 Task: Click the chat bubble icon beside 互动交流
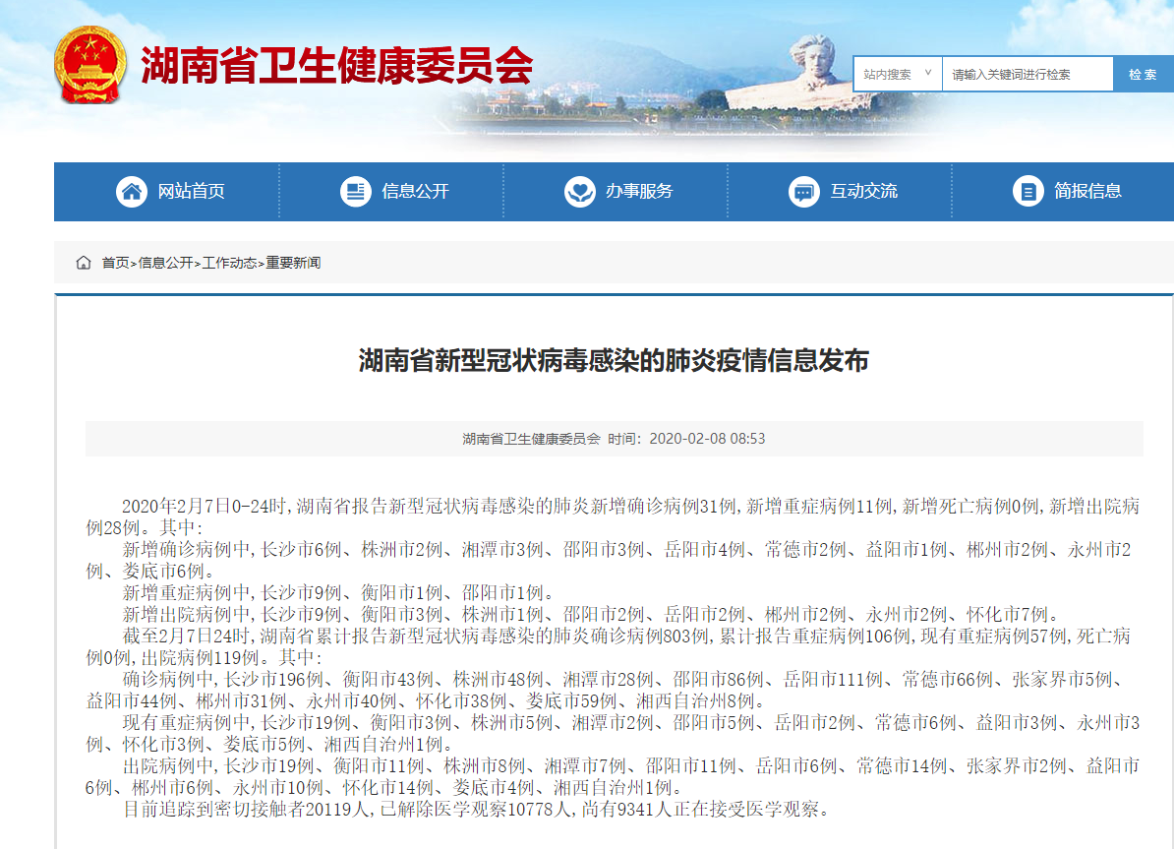pos(803,191)
